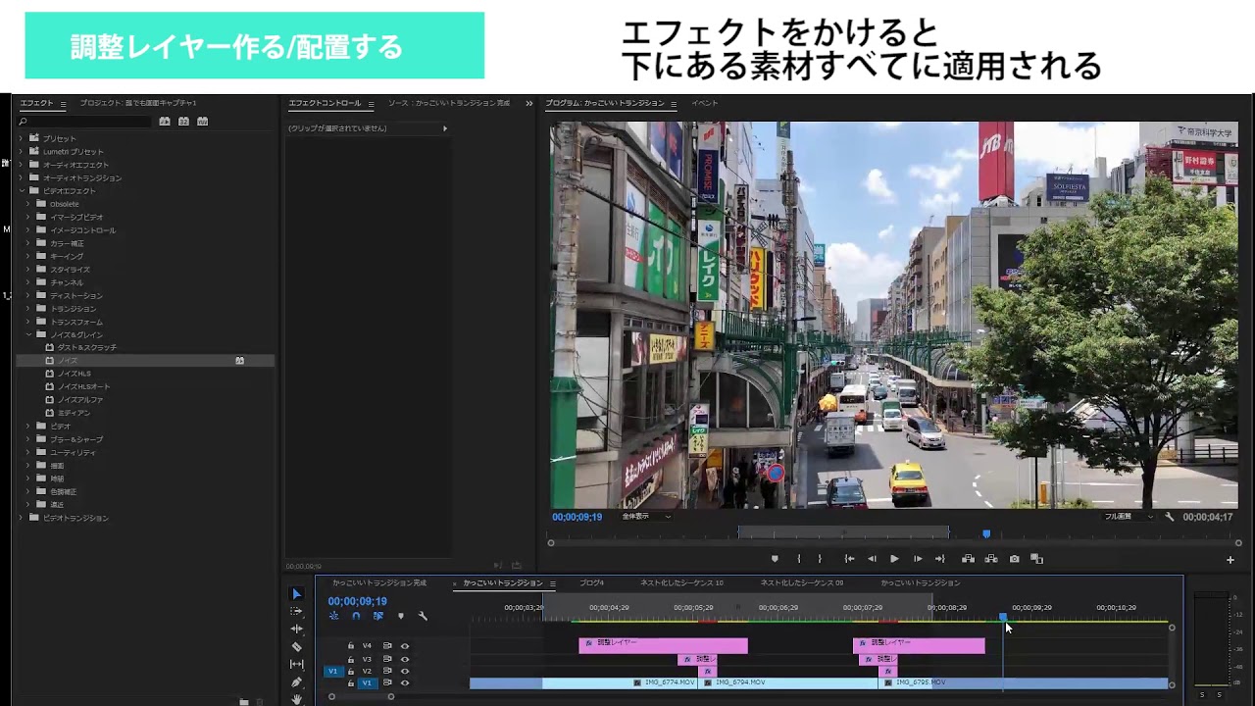
Task: Open ブログ4 sequence tab
Action: (x=591, y=583)
